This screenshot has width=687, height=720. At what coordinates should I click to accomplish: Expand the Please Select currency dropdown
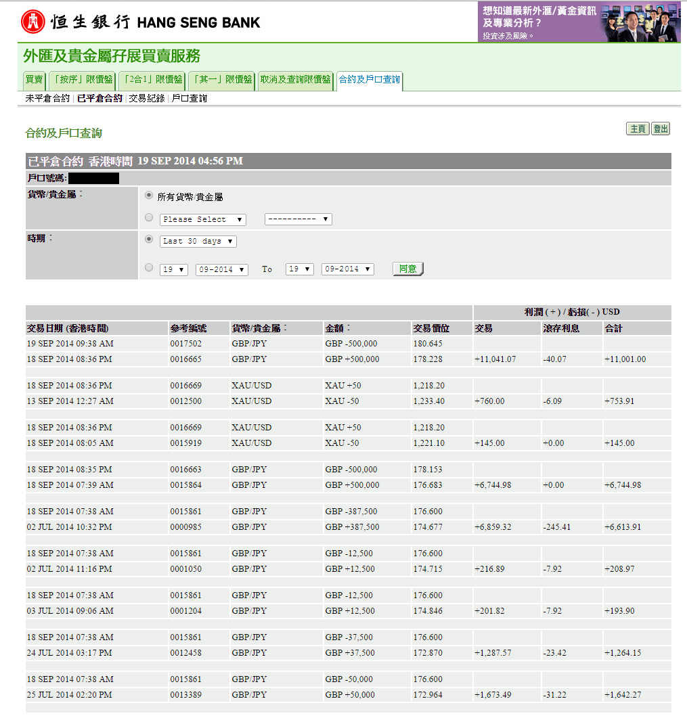[x=203, y=220]
